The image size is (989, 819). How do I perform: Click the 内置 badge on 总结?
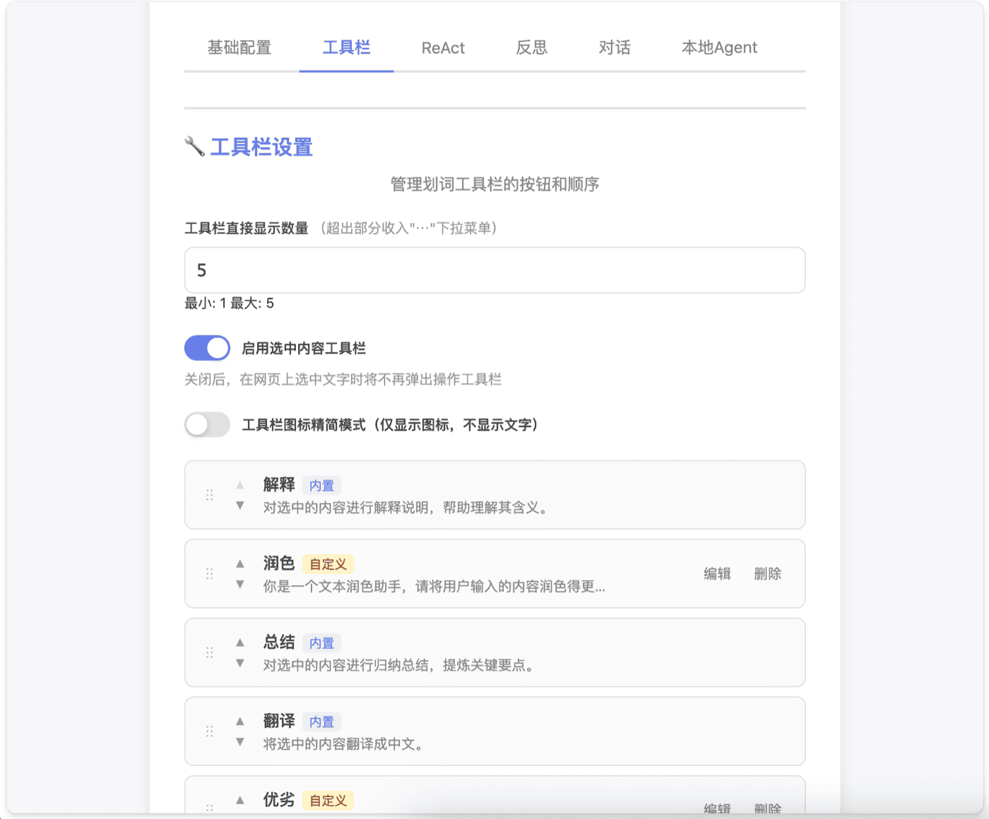[x=321, y=643]
